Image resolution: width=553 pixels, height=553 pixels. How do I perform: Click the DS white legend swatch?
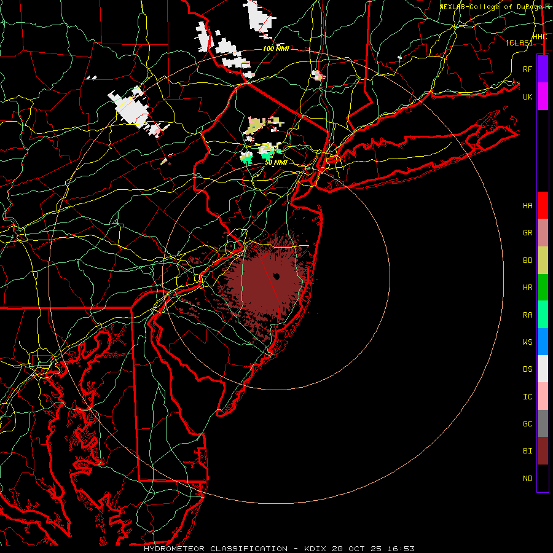[543, 369]
